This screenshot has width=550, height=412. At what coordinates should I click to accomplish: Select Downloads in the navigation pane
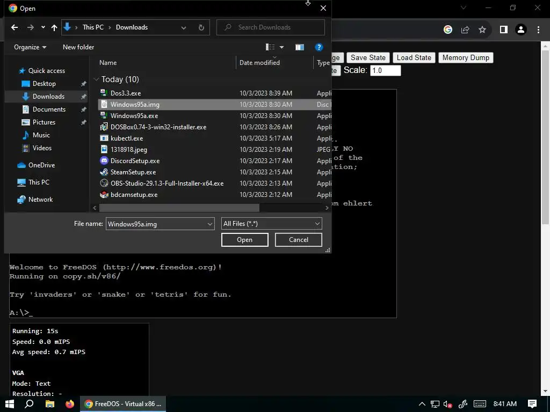click(x=48, y=97)
